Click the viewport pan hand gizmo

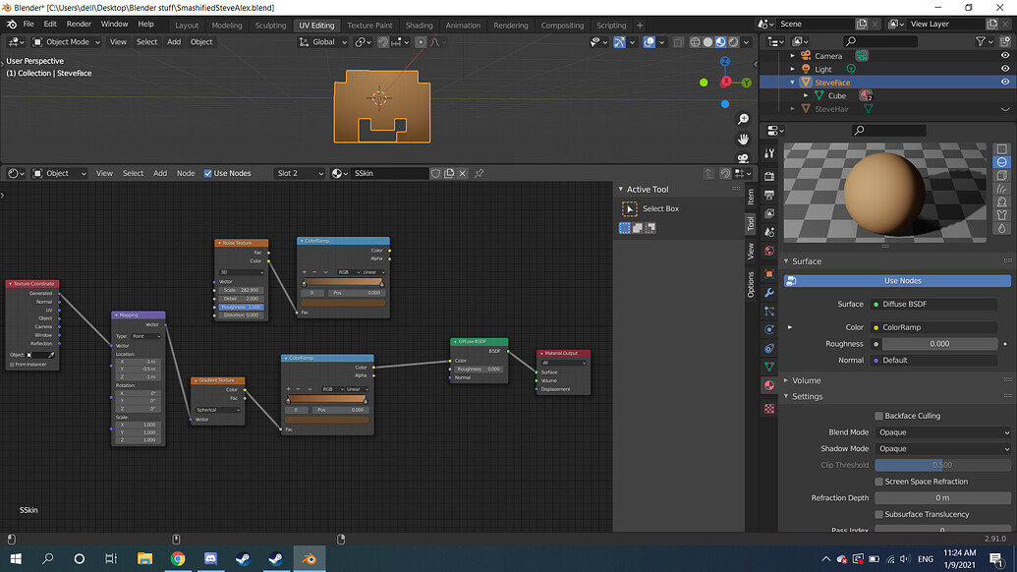[x=743, y=139]
